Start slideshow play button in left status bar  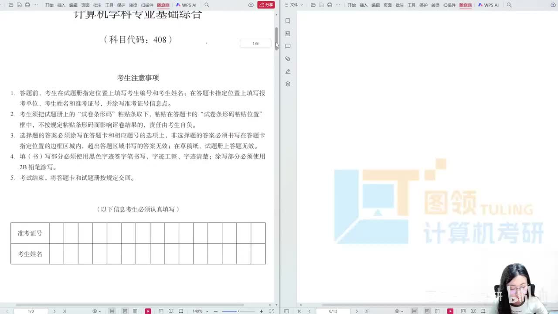(148, 311)
